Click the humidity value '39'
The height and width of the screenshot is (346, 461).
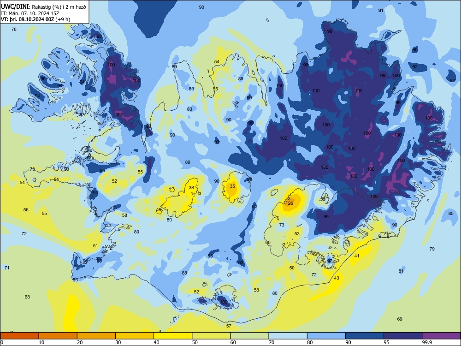[323, 199]
